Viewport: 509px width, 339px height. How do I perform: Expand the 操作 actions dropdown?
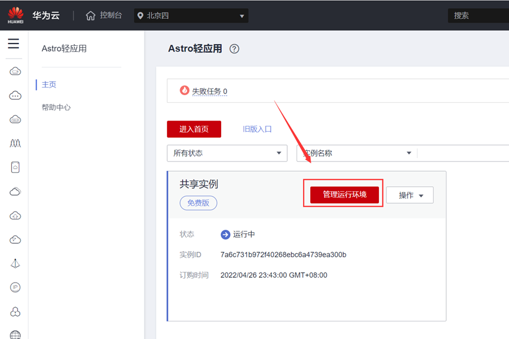410,195
